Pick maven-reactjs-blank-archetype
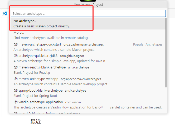 (x=88, y=70)
